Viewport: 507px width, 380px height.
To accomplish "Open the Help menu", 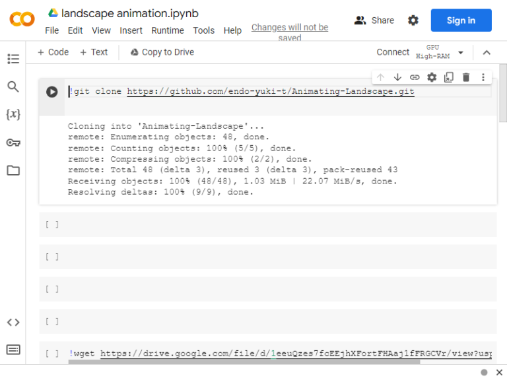I will click(x=232, y=30).
